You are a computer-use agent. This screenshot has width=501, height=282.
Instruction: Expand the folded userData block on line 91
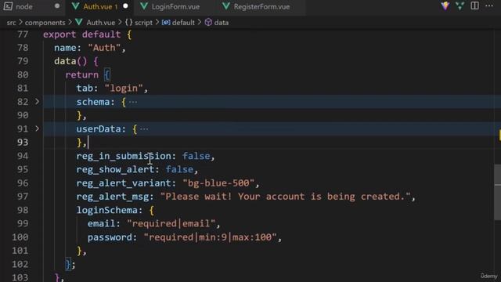pyautogui.click(x=37, y=128)
